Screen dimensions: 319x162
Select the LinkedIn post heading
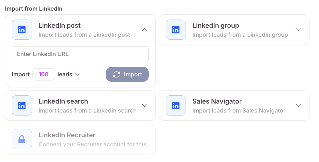tap(59, 26)
